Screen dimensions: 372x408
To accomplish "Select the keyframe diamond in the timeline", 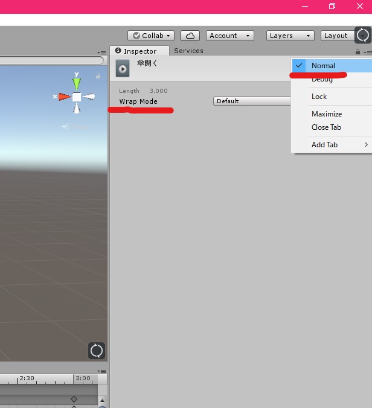I will [74, 399].
